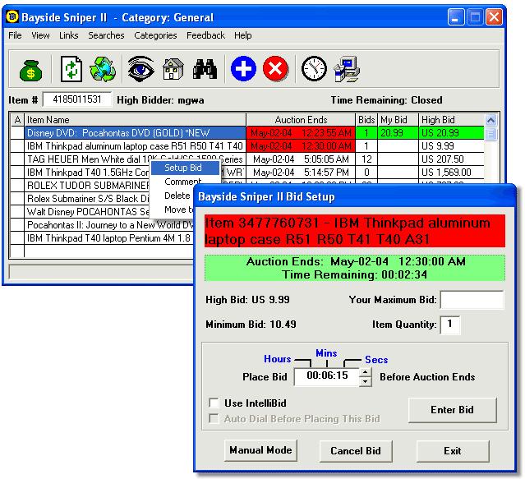Screen dimensions: 525x479
Task: Select the Rolex Submariner S/S Black row
Action: click(x=87, y=199)
